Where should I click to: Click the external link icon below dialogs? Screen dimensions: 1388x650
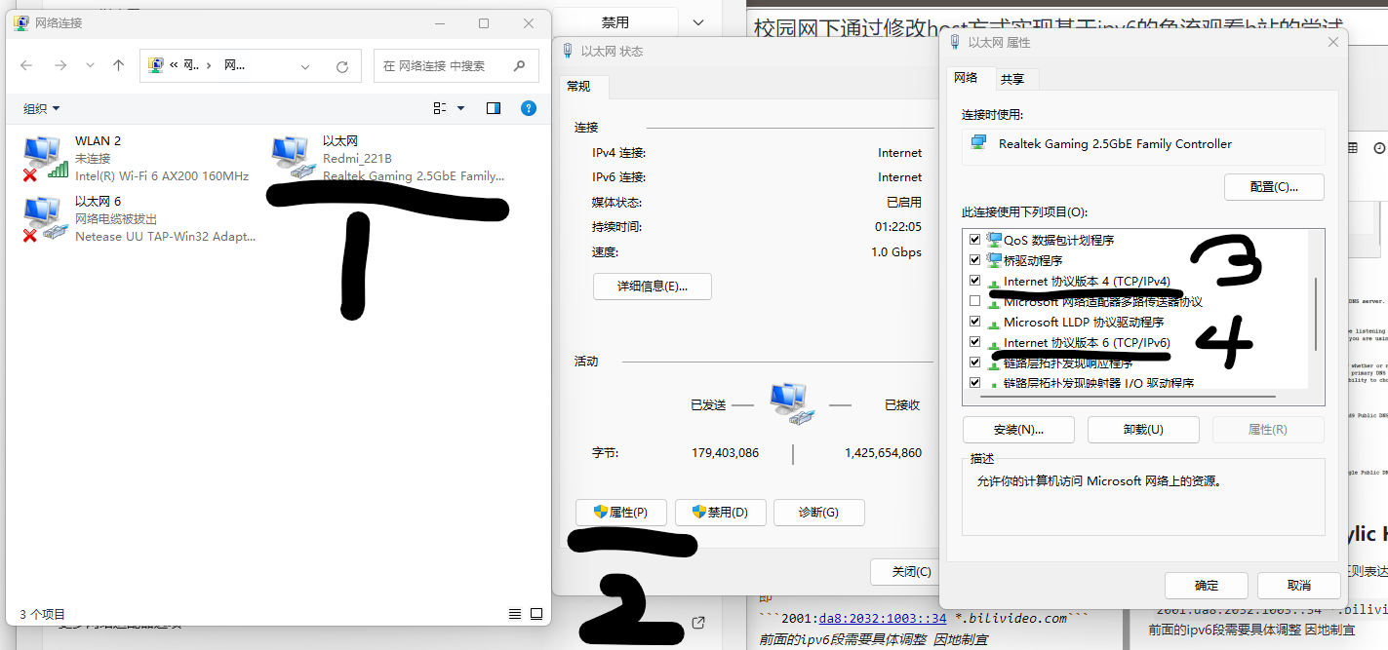pos(698,623)
